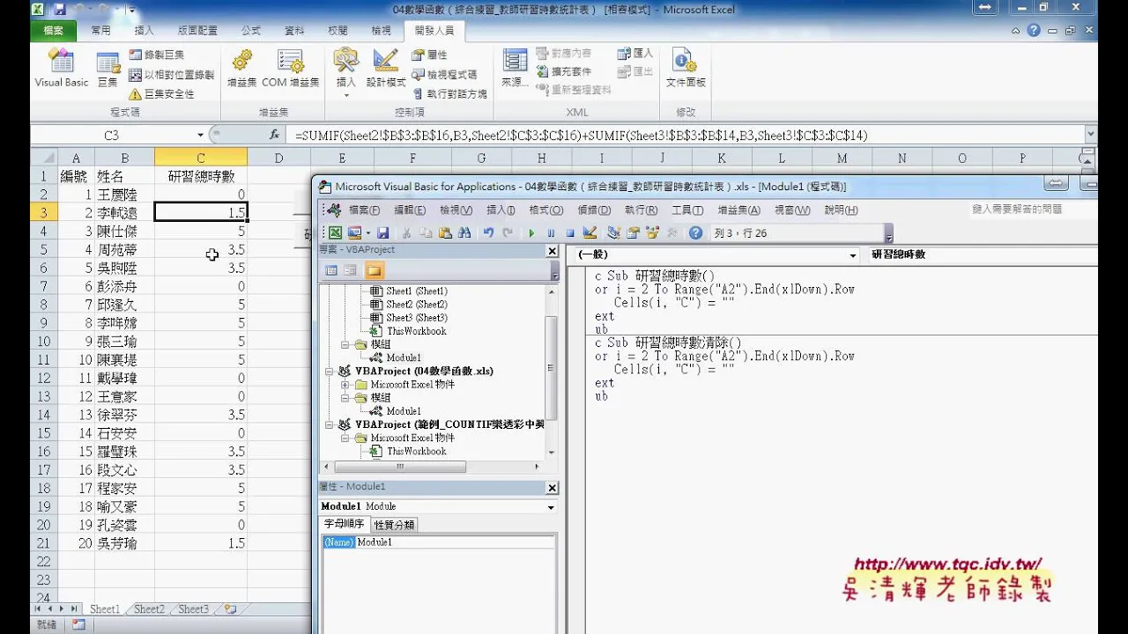Pause execution with the Break icon

(551, 233)
